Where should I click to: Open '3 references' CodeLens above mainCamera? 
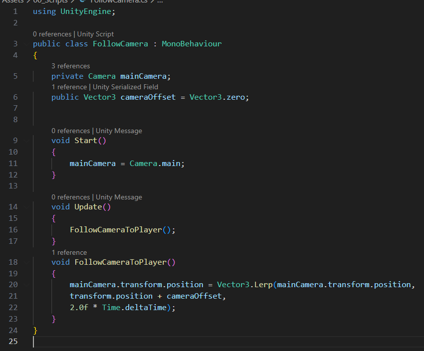coord(70,66)
